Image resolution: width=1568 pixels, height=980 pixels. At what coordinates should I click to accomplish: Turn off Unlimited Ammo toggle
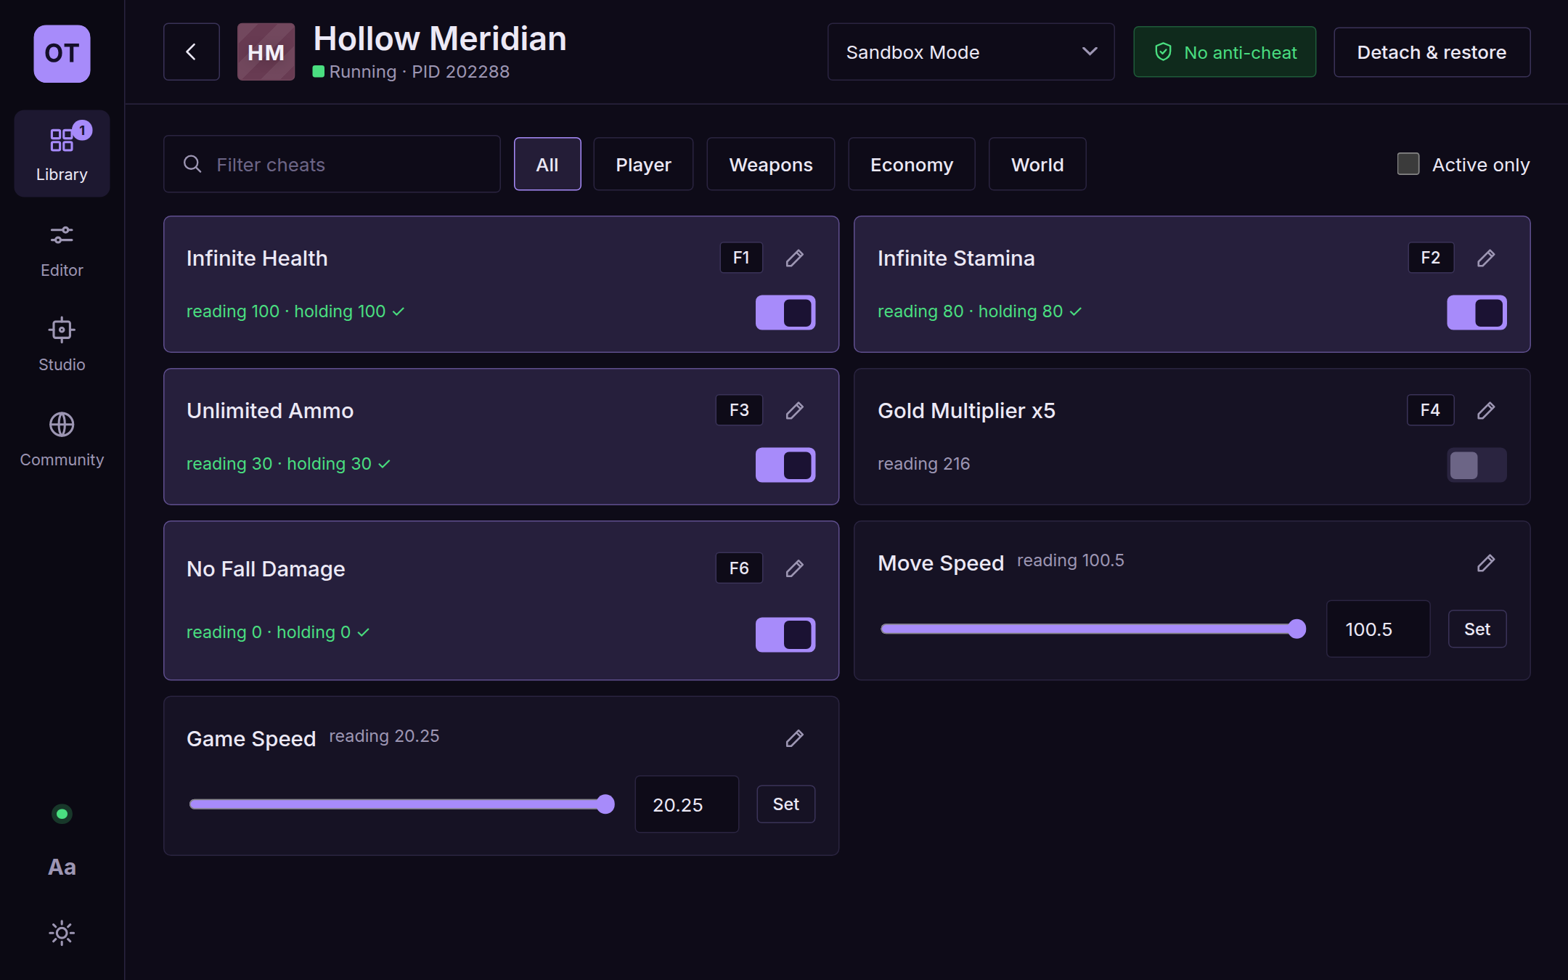coord(785,465)
